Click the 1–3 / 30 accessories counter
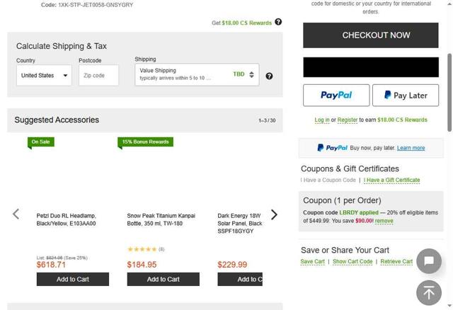453x310 pixels. coord(267,120)
